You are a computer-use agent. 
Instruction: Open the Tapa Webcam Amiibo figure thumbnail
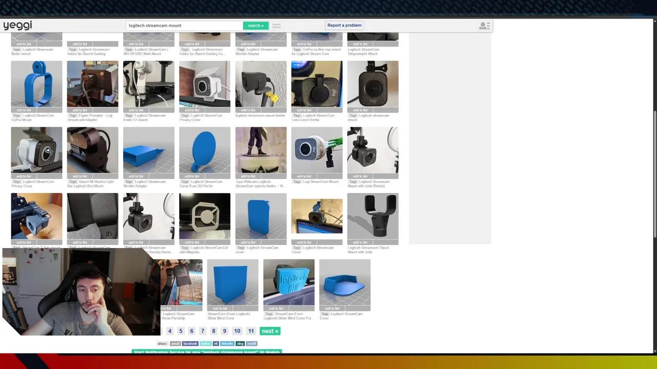pos(261,150)
